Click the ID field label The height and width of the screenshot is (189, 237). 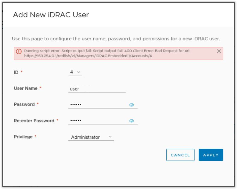(x=15, y=72)
